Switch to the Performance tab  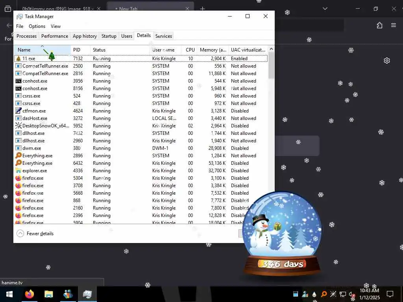[55, 36]
